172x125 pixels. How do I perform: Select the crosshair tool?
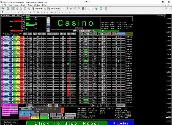(x=7, y=12)
